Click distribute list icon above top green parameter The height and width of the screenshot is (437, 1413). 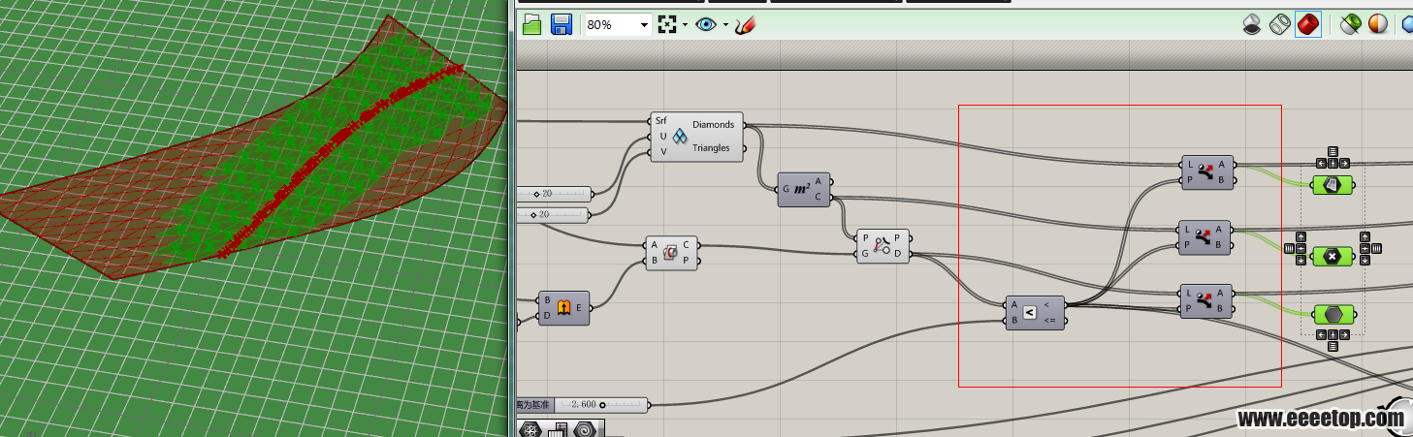pos(1333,151)
